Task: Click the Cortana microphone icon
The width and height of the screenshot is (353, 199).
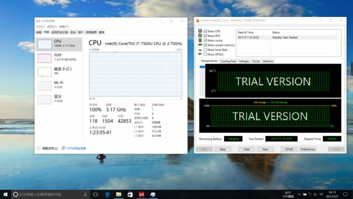Action: (x=85, y=194)
